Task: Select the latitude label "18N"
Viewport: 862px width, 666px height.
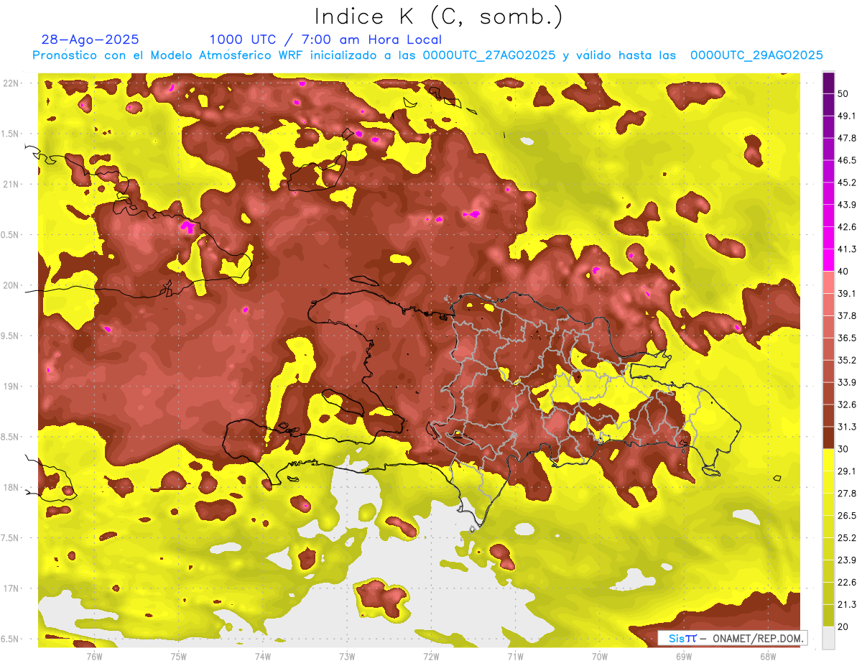Action: click(12, 487)
